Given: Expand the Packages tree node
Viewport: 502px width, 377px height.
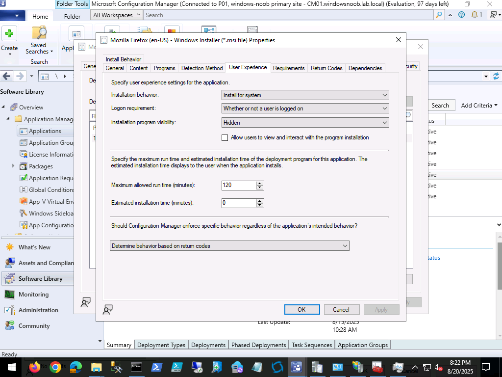Looking at the screenshot, I should pos(13,166).
